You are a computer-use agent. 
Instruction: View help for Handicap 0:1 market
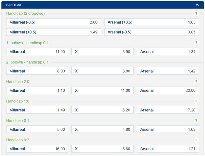pyautogui.click(x=196, y=120)
